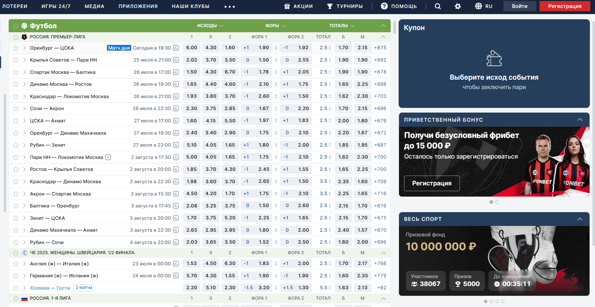Image resolution: width=595 pixels, height=307 pixels.
Task: Open statistics icon for Англия (ж) — Италия (ж)
Action: point(176,264)
